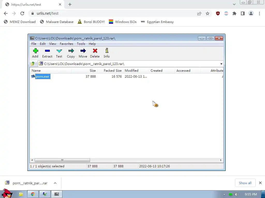Open the Windows ISOs bookmark
This screenshot has width=265, height=198.
click(123, 22)
